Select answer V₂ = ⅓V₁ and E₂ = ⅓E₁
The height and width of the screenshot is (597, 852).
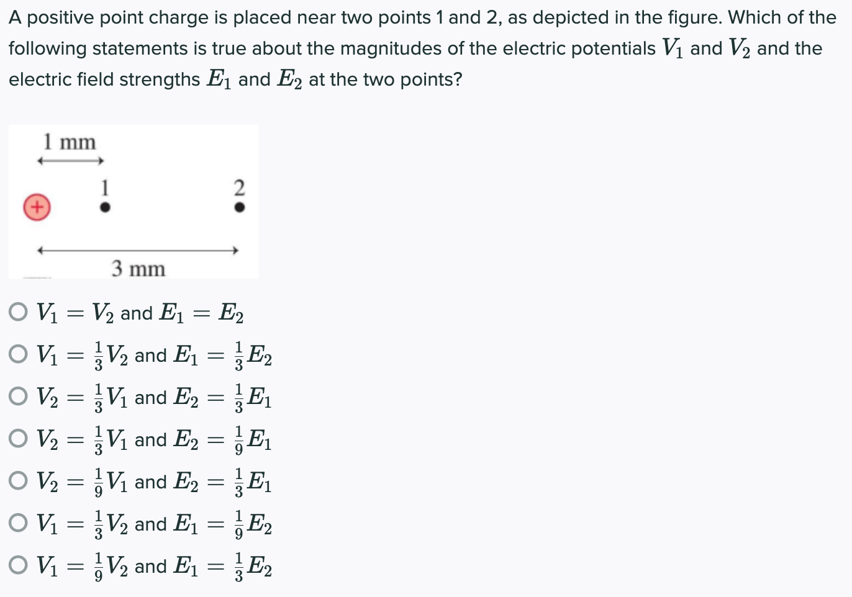coord(18,397)
